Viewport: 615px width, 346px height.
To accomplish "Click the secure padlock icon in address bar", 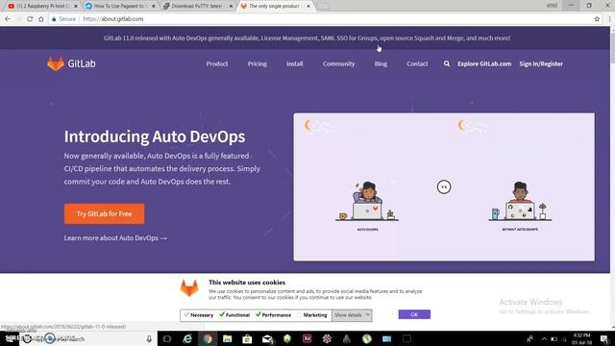I will coord(54,19).
